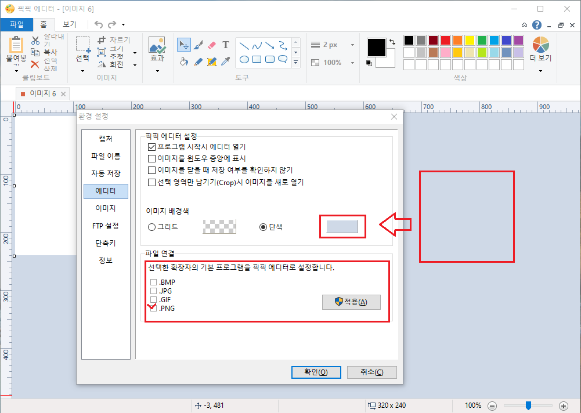
Task: Enable the Crop opens new image checkbox
Action: point(151,182)
